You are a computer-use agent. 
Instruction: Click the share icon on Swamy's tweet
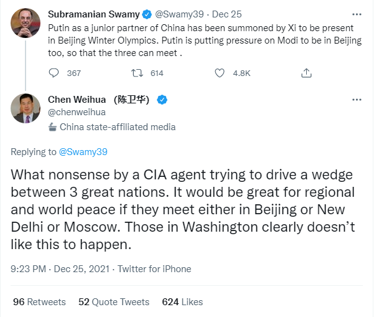[x=306, y=73]
